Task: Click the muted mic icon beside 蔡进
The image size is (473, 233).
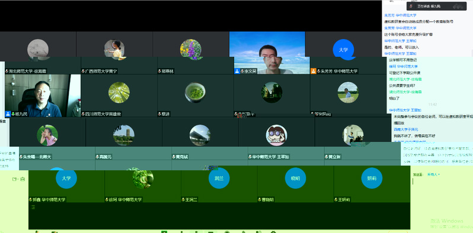Action: 159,114
